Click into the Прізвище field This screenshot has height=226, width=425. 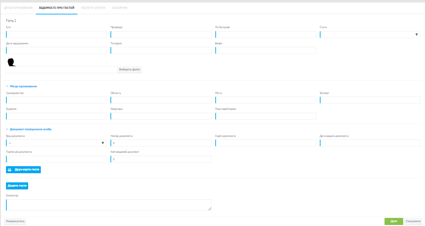[x=161, y=34]
